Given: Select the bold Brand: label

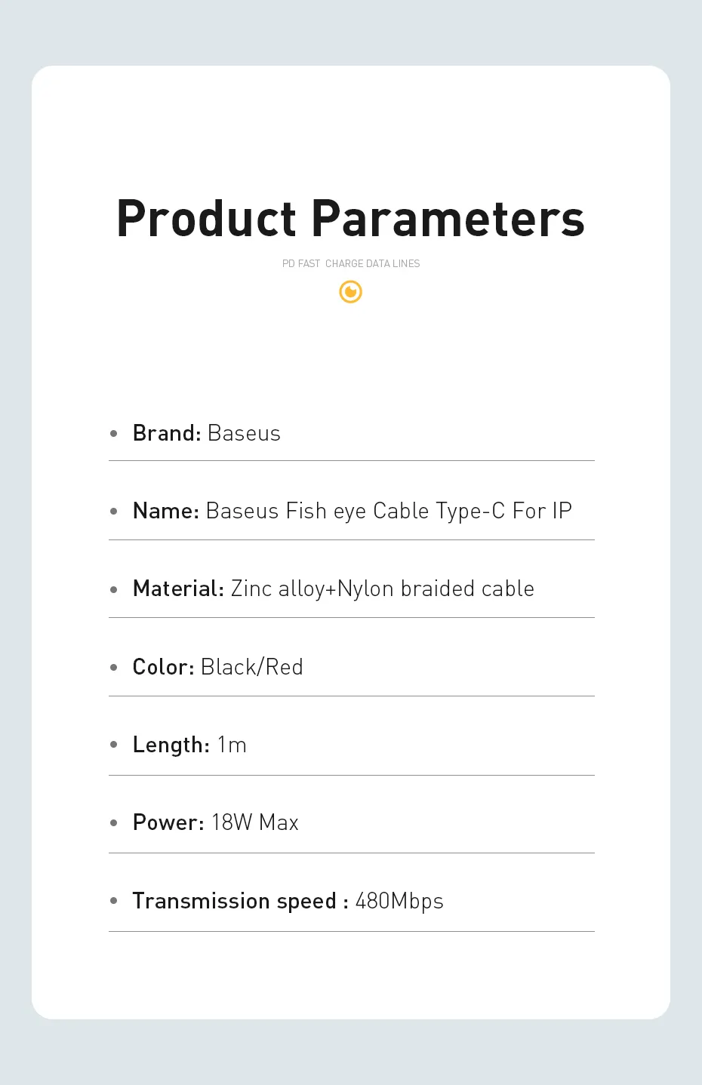Looking at the screenshot, I should coord(166,433).
